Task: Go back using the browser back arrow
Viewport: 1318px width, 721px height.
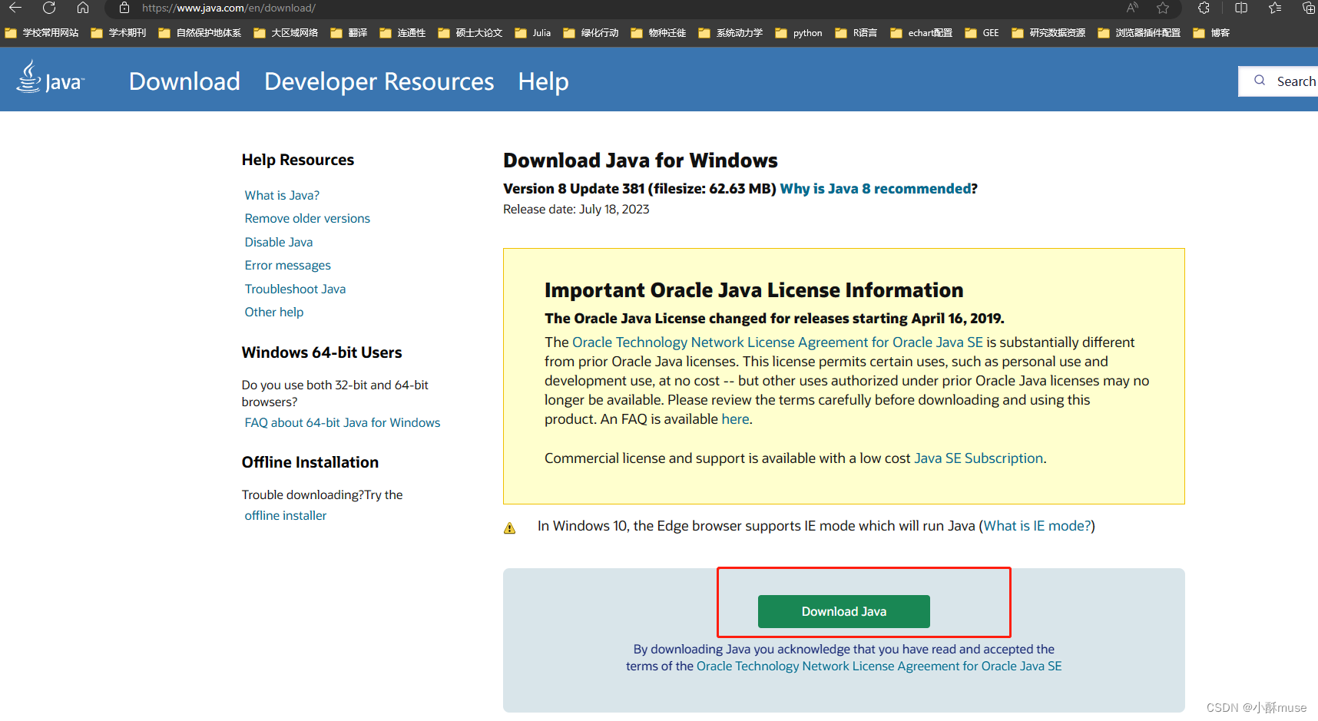Action: [x=15, y=8]
